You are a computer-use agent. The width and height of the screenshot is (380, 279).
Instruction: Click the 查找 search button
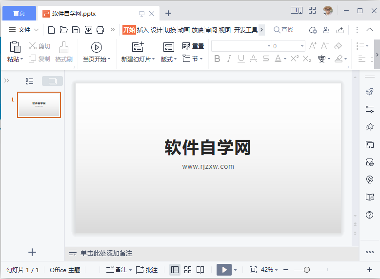coord(283,30)
